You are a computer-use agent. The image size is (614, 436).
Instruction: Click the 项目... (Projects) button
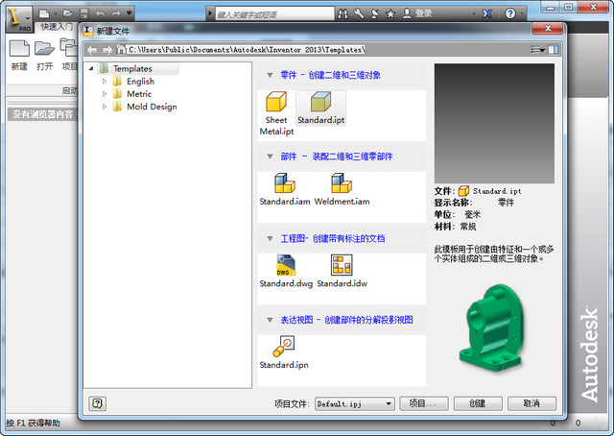[424, 403]
